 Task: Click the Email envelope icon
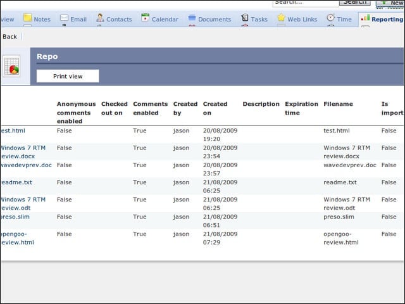[x=64, y=18]
